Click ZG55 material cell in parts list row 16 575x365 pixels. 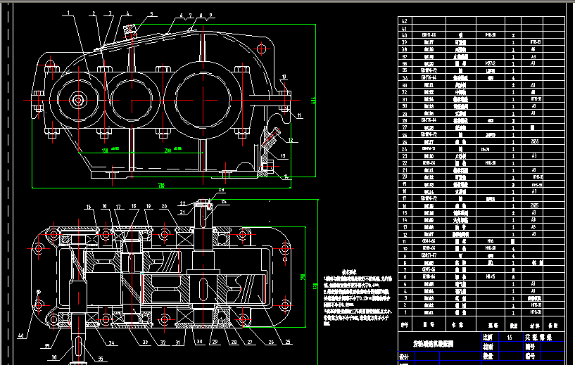(535, 205)
